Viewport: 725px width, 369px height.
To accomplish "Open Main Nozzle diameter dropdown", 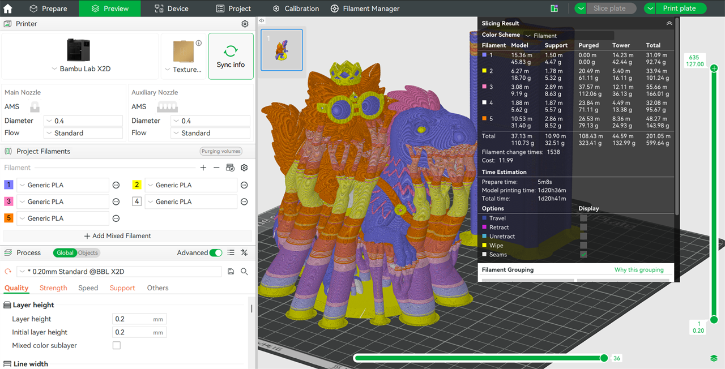I will 83,121.
